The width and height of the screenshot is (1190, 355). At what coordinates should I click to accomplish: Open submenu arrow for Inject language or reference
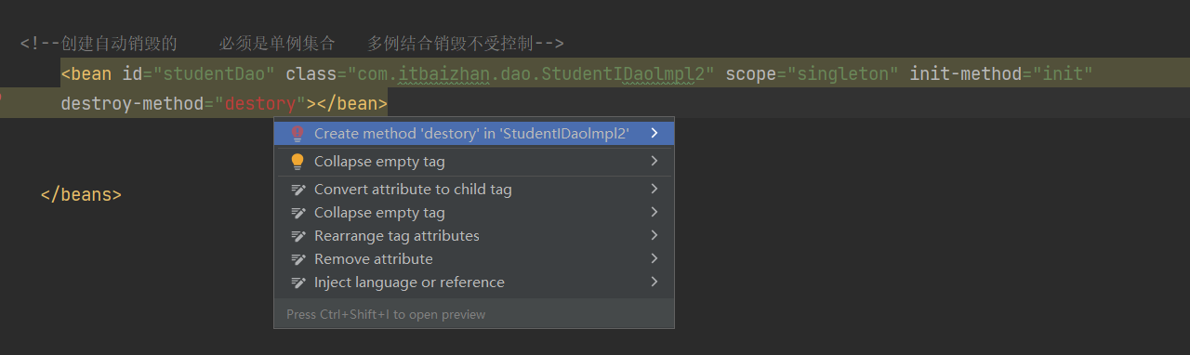654,282
